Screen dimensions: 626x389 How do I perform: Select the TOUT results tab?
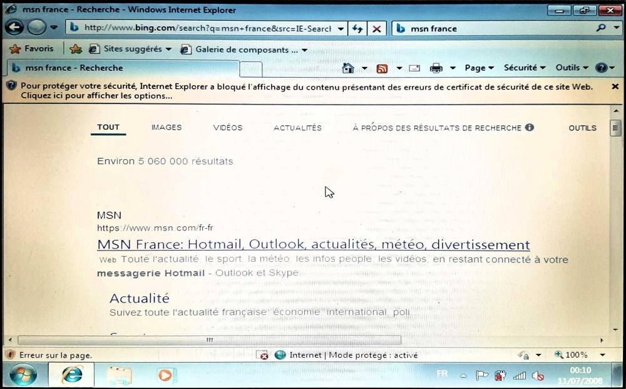click(x=108, y=127)
